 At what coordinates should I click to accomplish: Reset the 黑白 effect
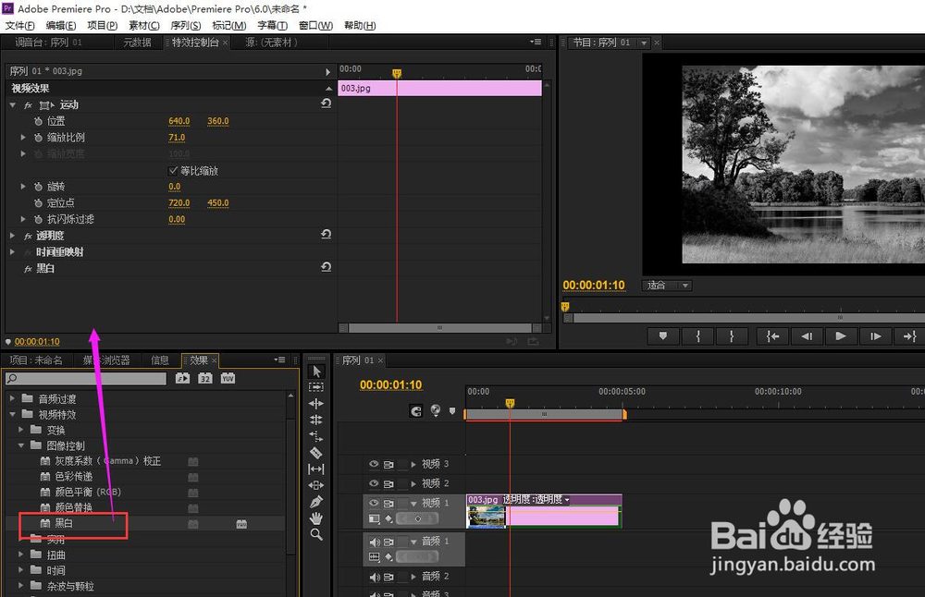[326, 267]
